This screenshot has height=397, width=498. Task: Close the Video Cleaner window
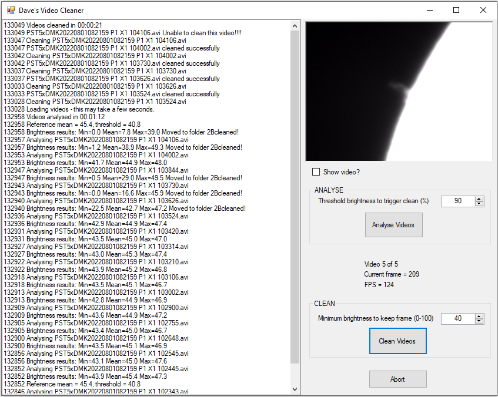click(x=483, y=10)
